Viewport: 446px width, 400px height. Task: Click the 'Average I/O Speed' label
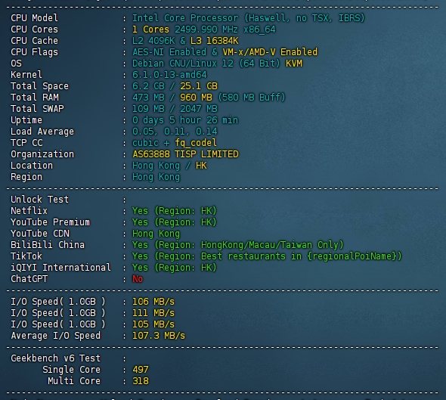[x=56, y=336]
